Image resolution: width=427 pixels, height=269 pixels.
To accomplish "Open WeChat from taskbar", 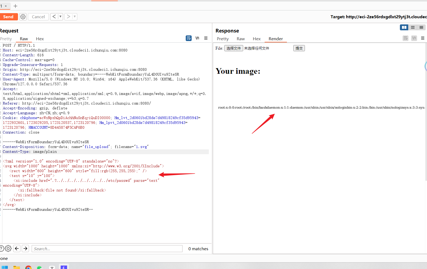I will click(x=40, y=267).
